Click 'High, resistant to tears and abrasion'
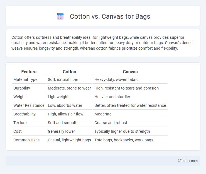 [x=126, y=88]
